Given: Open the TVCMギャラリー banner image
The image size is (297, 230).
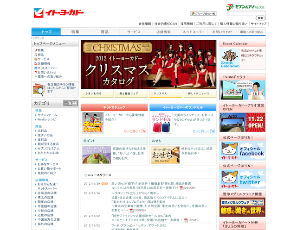Looking at the screenshot, I should (242, 90).
